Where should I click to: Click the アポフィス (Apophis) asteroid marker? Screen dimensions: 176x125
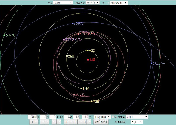[x=64, y=39]
